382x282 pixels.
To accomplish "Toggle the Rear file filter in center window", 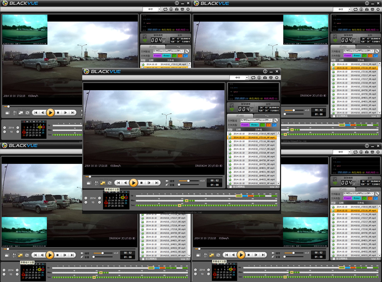I will (x=254, y=125).
